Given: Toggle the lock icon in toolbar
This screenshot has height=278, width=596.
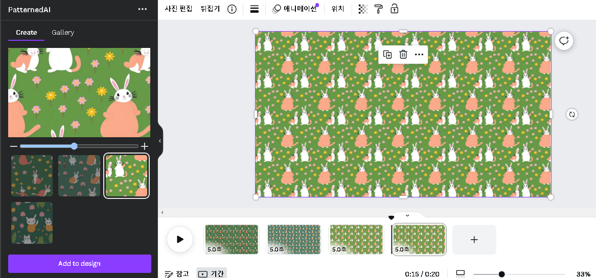Looking at the screenshot, I should click(395, 9).
